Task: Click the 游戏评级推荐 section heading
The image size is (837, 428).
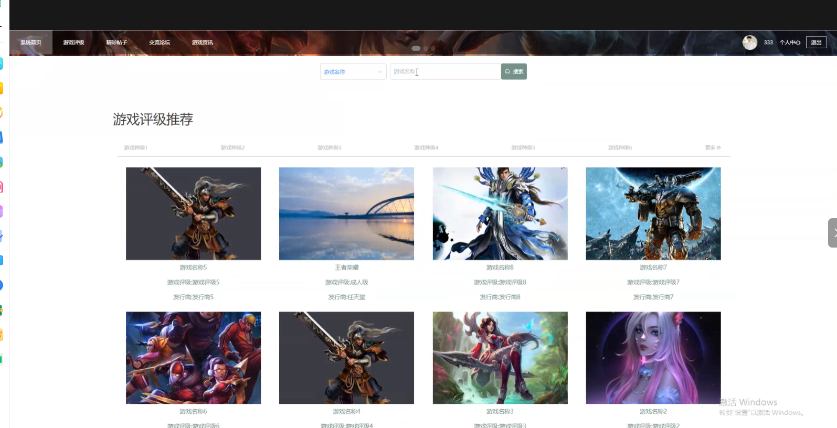Action: [x=153, y=120]
